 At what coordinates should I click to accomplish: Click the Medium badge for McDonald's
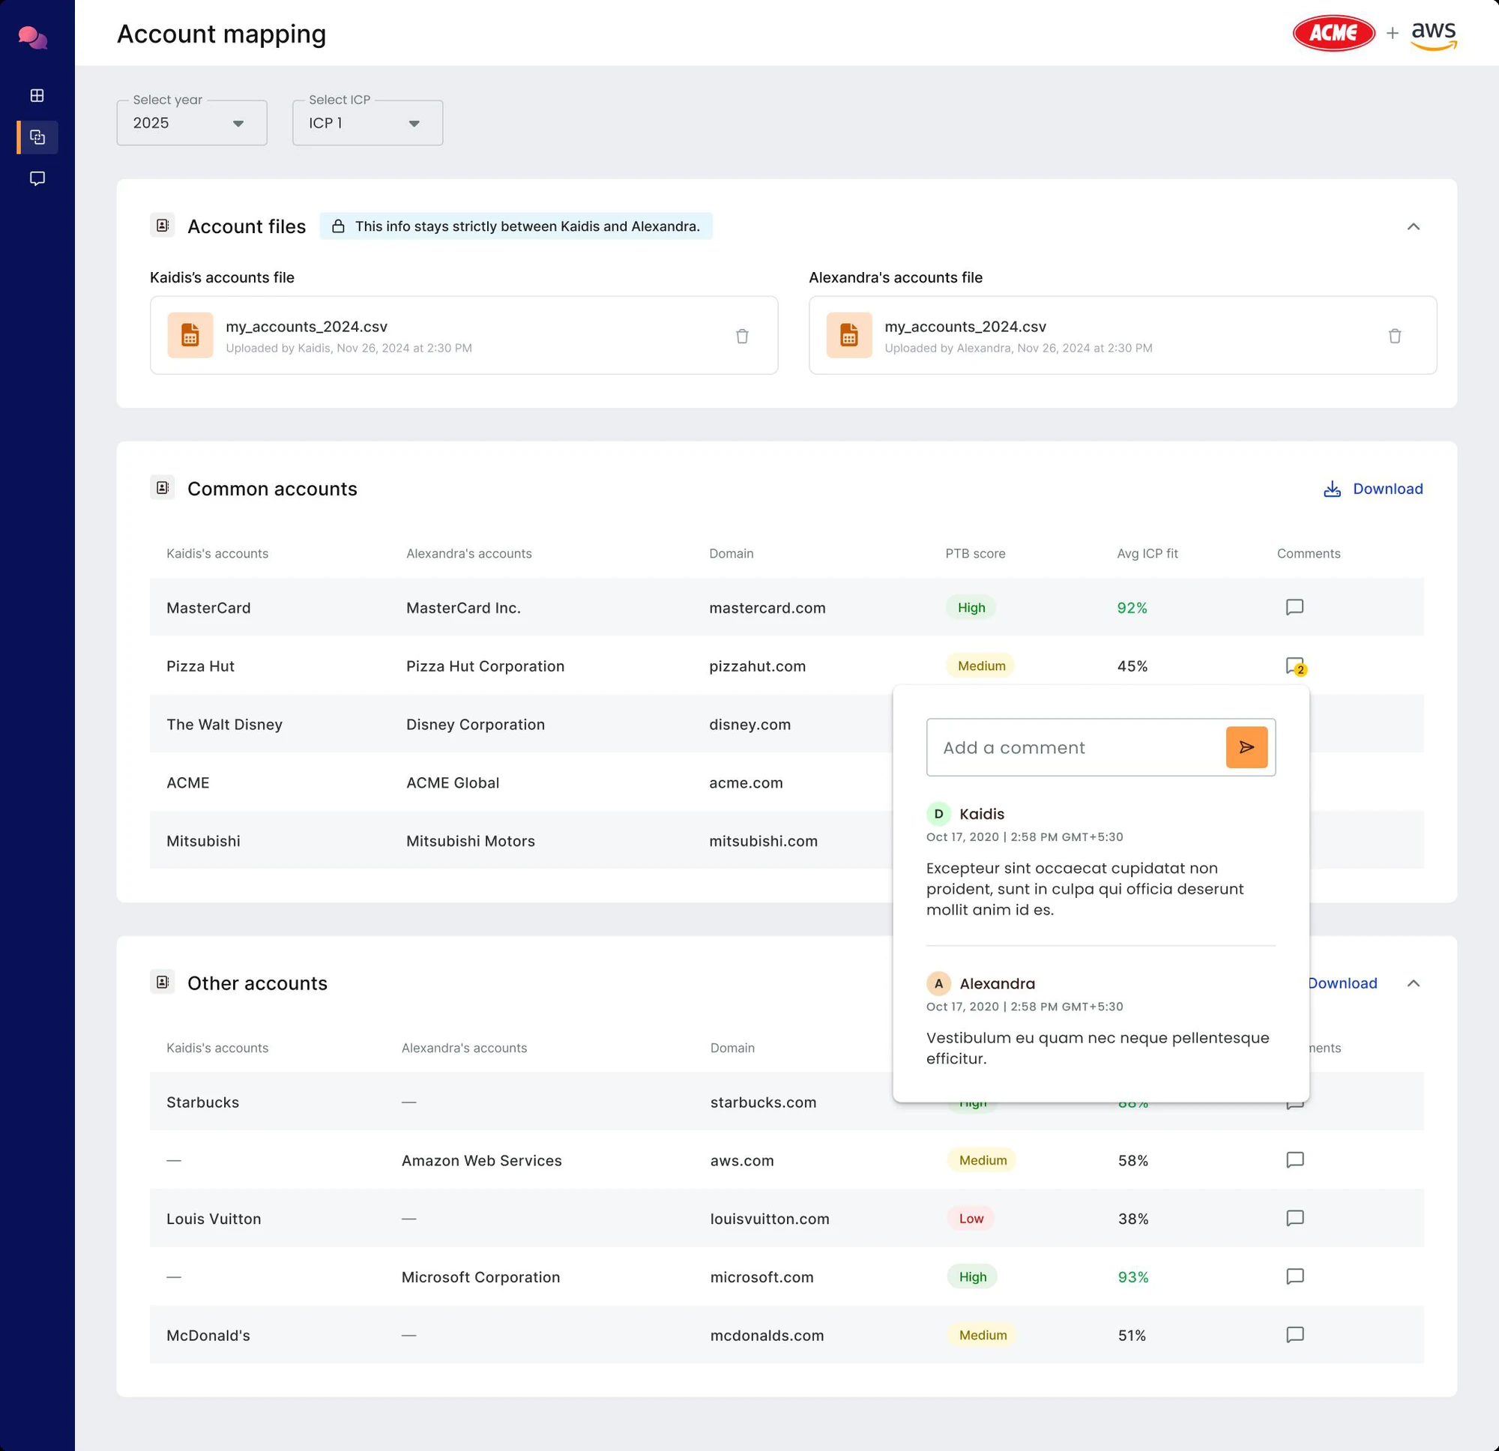tap(983, 1335)
